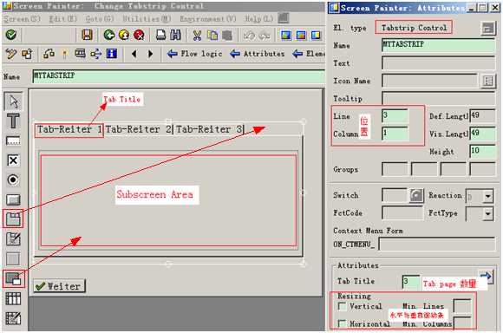Save the screen with floppy disk icon
This screenshot has width=503, height=333.
point(87,35)
